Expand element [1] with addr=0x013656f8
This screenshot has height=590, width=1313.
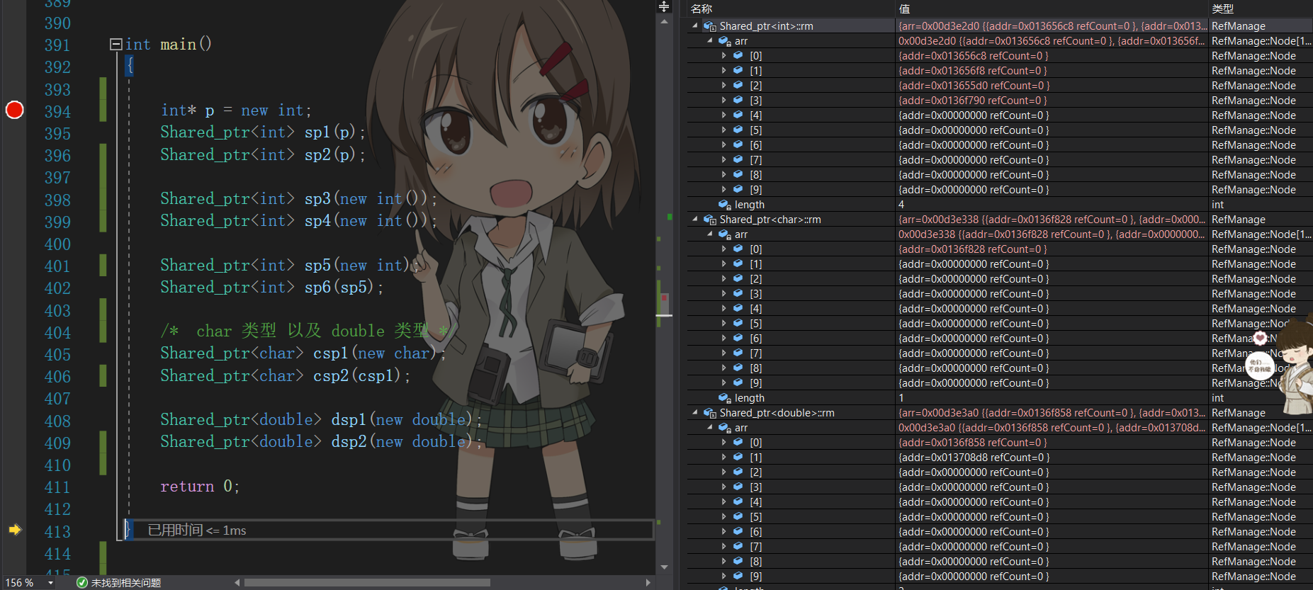(x=723, y=70)
